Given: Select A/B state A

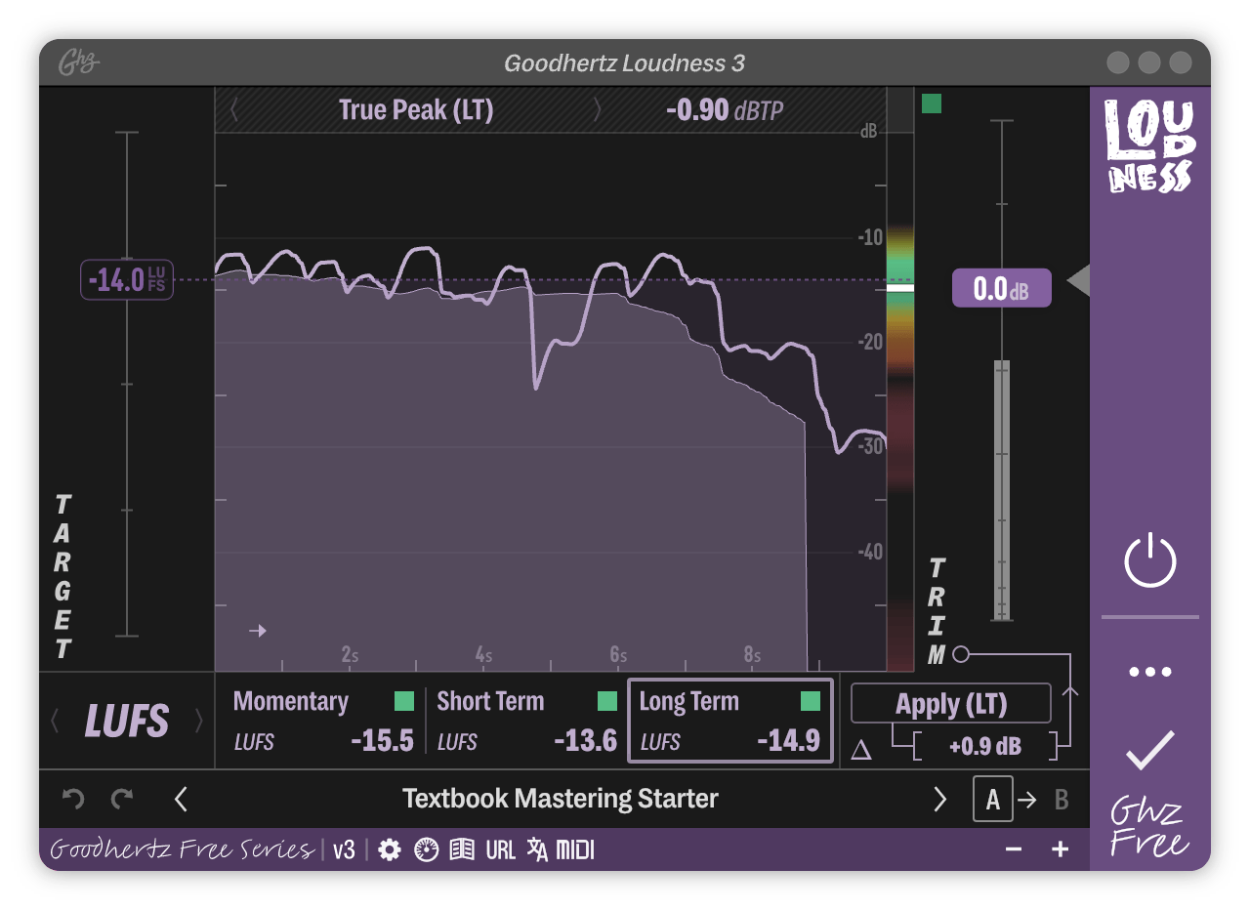Looking at the screenshot, I should point(993,800).
